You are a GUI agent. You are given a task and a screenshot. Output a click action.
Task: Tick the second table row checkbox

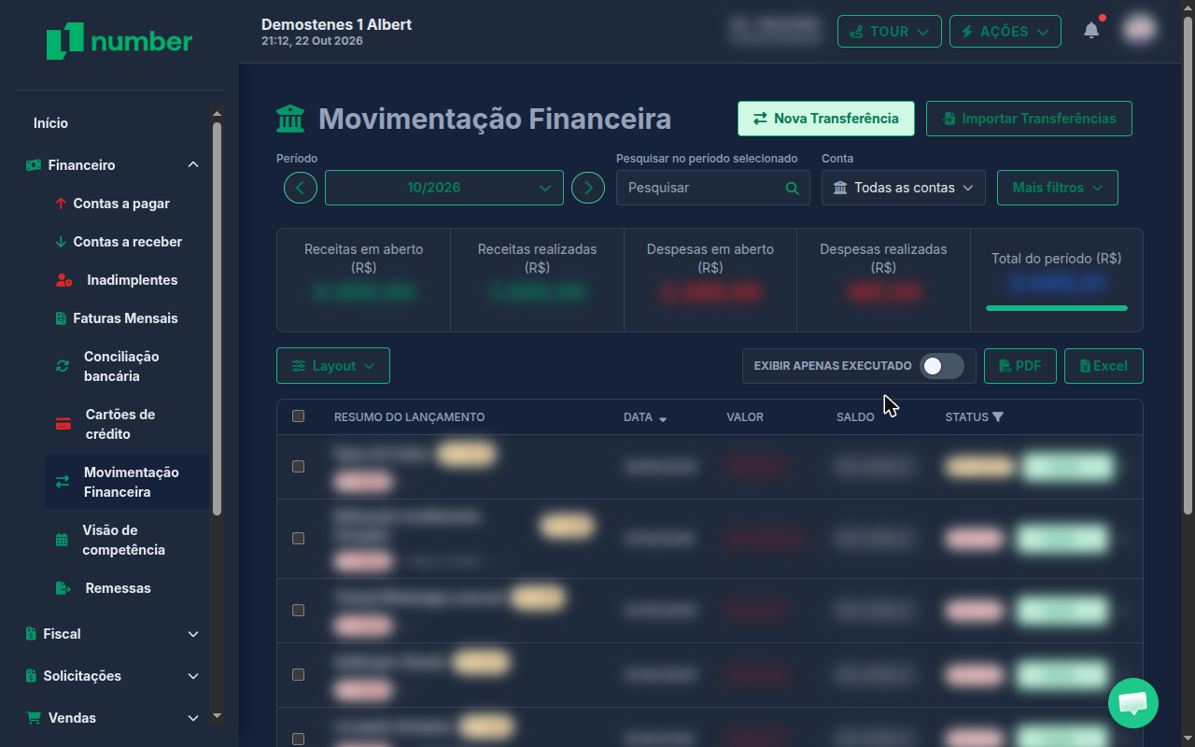[298, 538]
